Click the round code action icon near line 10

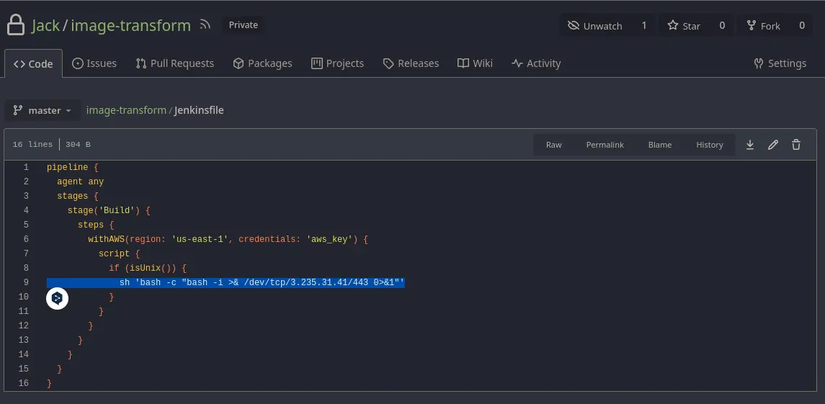pyautogui.click(x=58, y=299)
